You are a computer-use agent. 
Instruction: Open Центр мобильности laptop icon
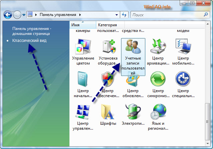point(183,46)
